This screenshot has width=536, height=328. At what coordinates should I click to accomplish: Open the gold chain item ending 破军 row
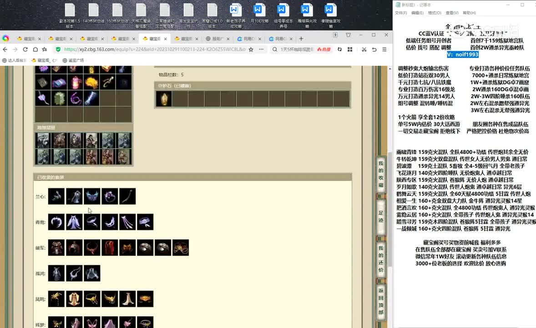(181, 247)
